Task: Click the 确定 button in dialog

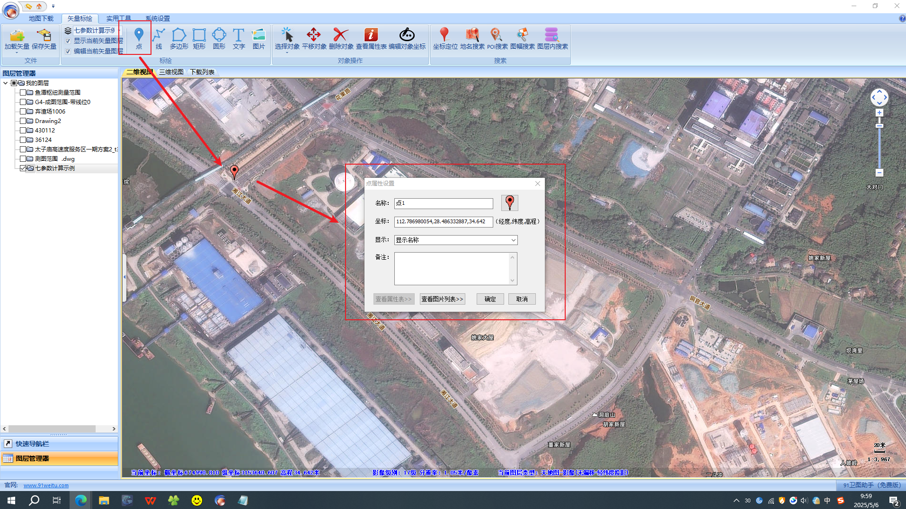Action: click(x=490, y=299)
